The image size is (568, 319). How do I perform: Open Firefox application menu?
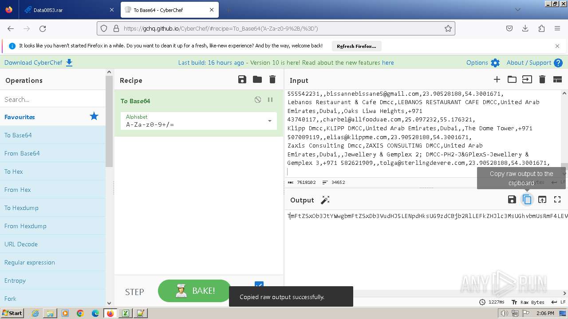click(557, 28)
